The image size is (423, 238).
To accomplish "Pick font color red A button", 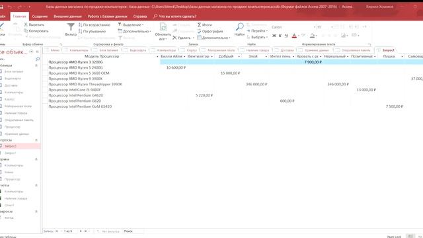I will pyautogui.click(x=294, y=36).
